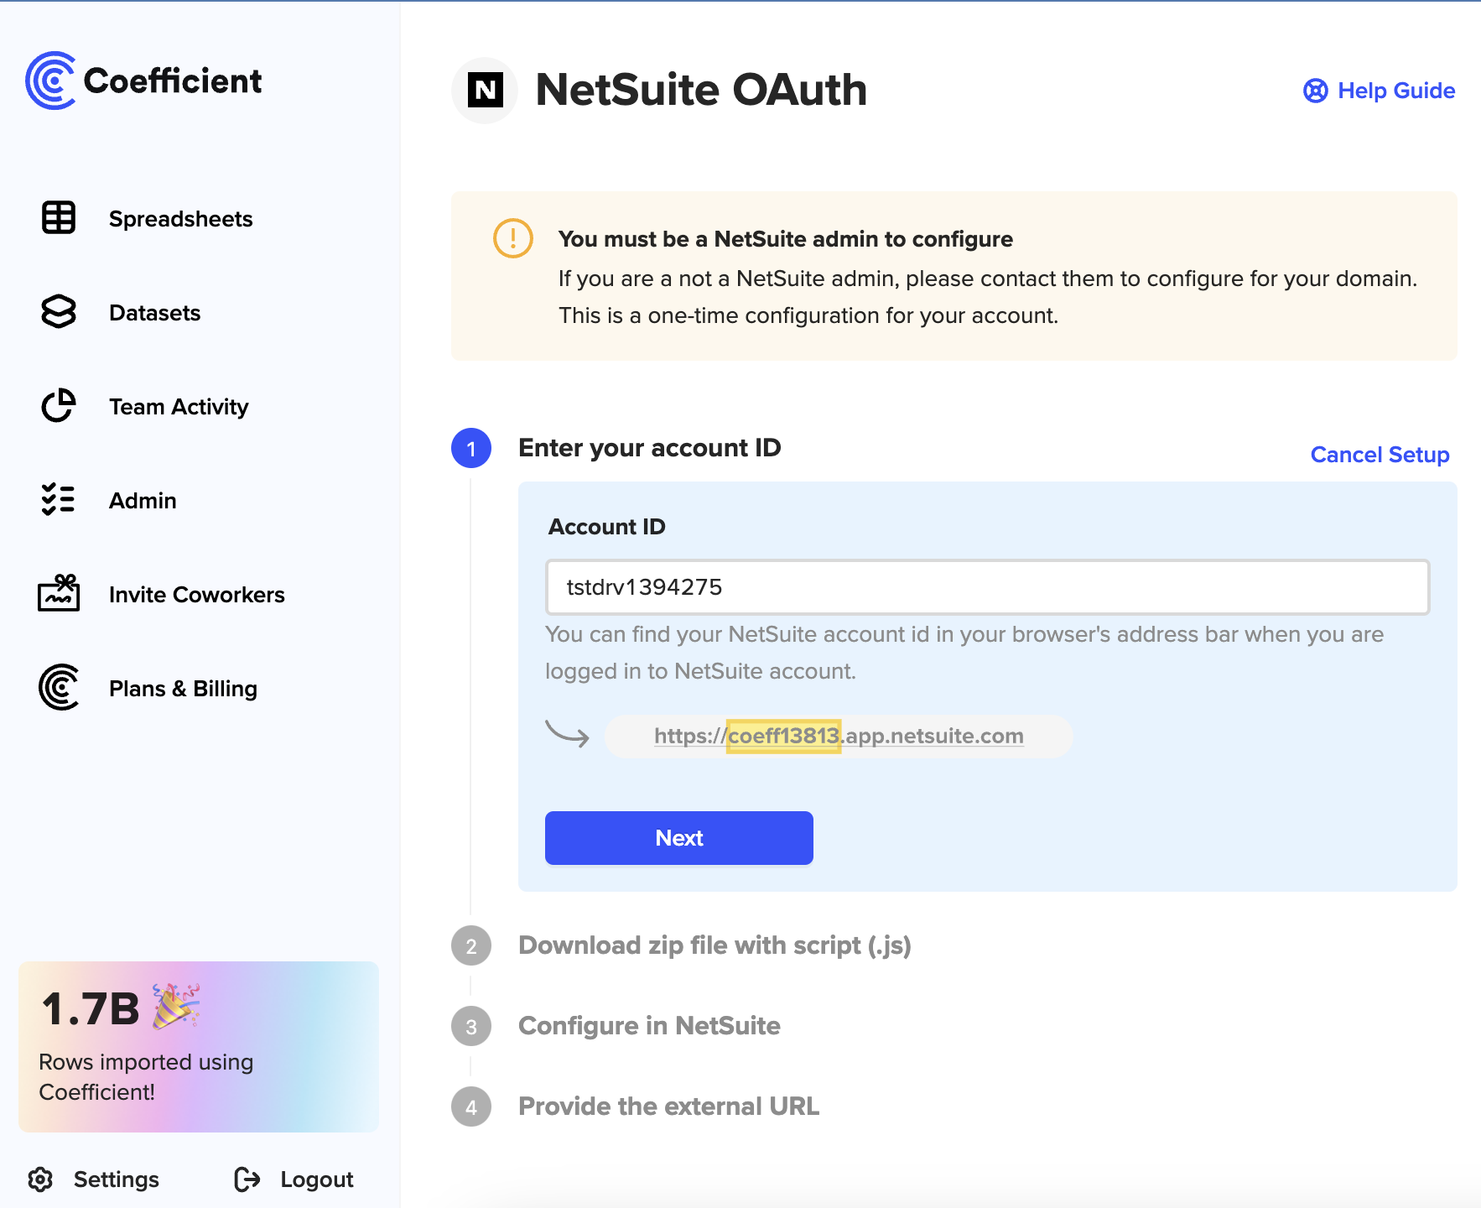Click 'You must be a NetSuite admin' heading

click(x=786, y=239)
